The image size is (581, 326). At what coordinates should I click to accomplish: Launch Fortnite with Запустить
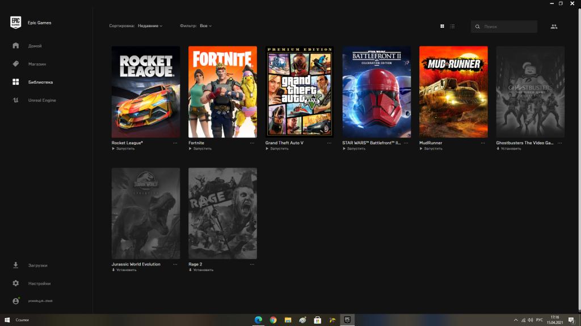click(x=200, y=149)
